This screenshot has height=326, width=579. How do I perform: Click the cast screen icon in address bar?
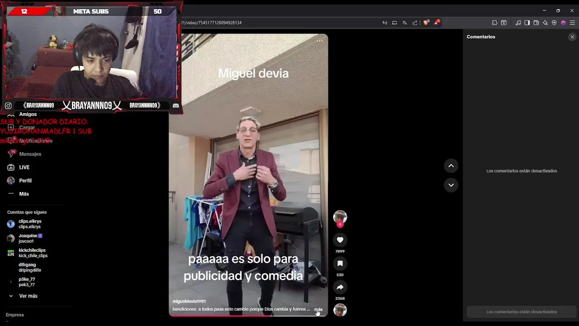(x=394, y=23)
